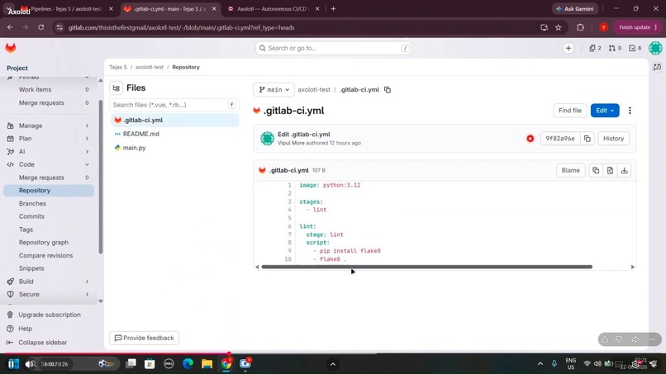Open the axolotl-test breadcrumb link

(150, 67)
